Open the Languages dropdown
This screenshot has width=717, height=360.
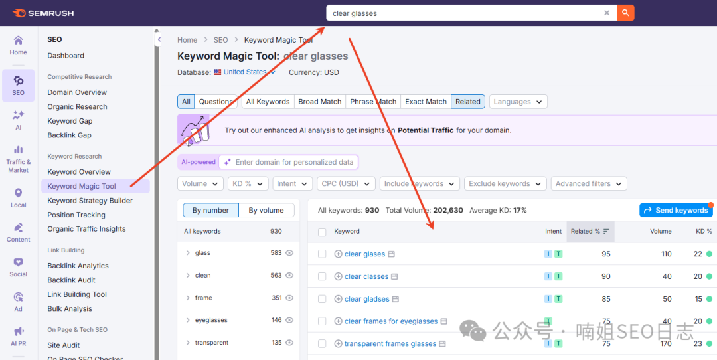[x=518, y=102]
